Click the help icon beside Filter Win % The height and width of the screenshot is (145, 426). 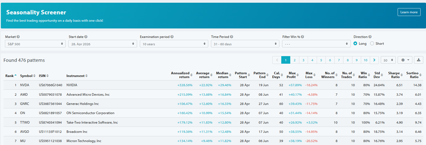point(303,37)
